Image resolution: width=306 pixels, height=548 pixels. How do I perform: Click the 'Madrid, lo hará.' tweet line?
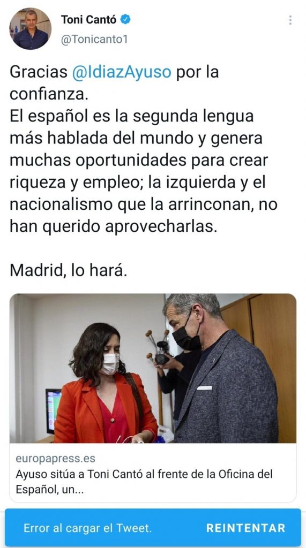[68, 271]
